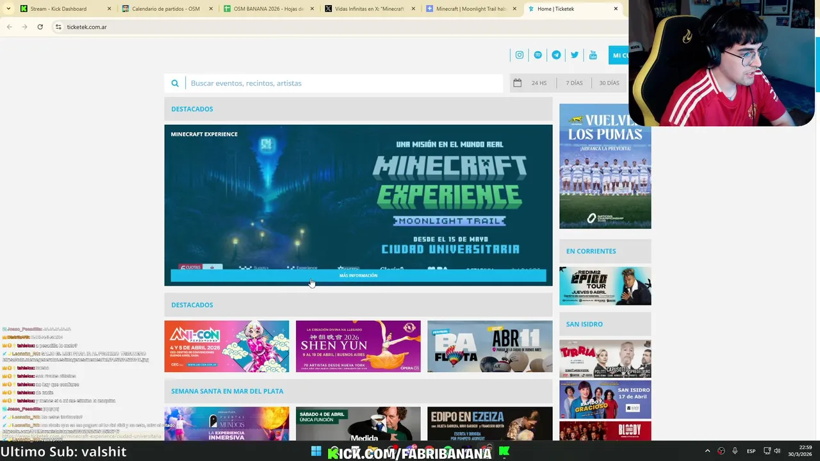Image resolution: width=820 pixels, height=461 pixels.
Task: Click MÁS INFORMACIÓN on Minecraft banner
Action: (x=358, y=275)
